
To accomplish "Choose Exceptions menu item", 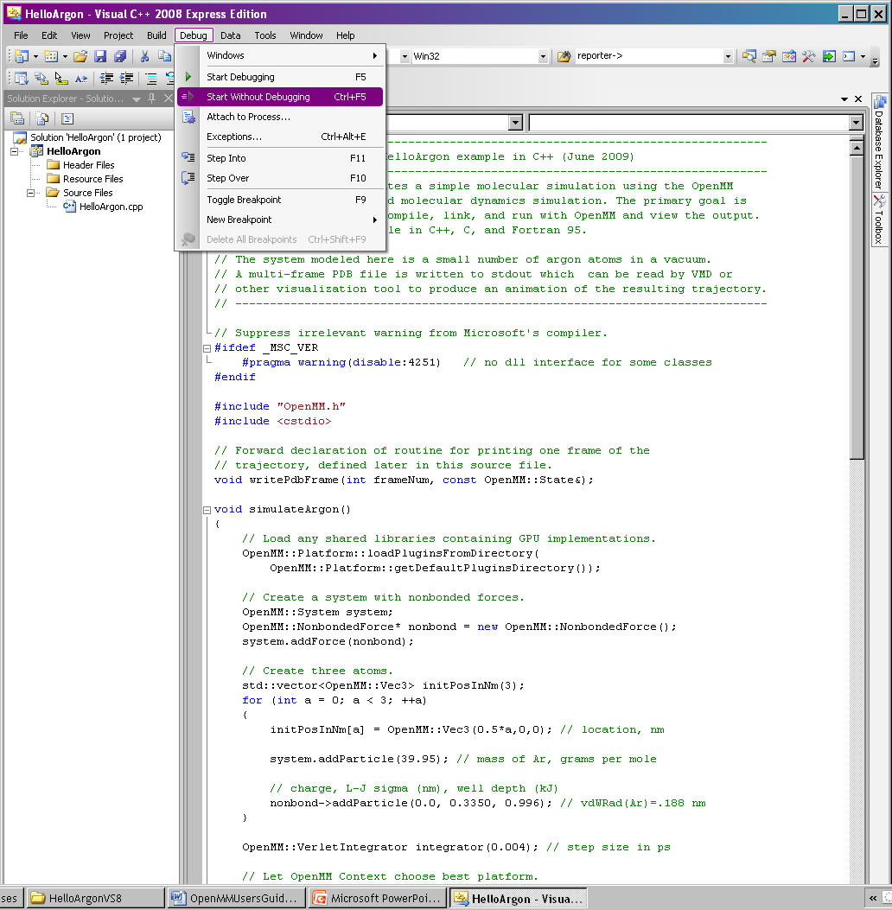I will coord(280,137).
